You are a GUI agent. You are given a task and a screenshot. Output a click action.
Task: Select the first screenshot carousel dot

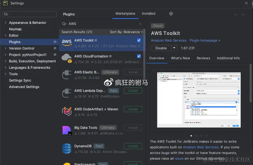(x=191, y=136)
